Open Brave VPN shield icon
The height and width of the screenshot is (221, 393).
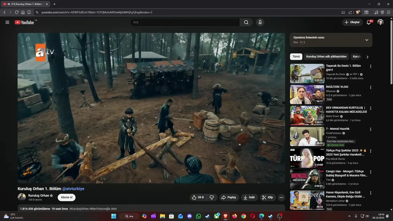382,12
